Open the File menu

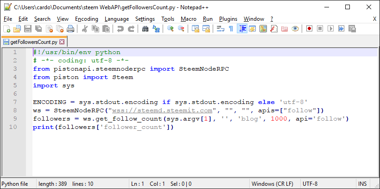pos(8,19)
